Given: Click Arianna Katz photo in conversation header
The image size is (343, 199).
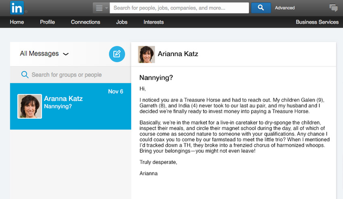Looking at the screenshot, I should point(146,54).
